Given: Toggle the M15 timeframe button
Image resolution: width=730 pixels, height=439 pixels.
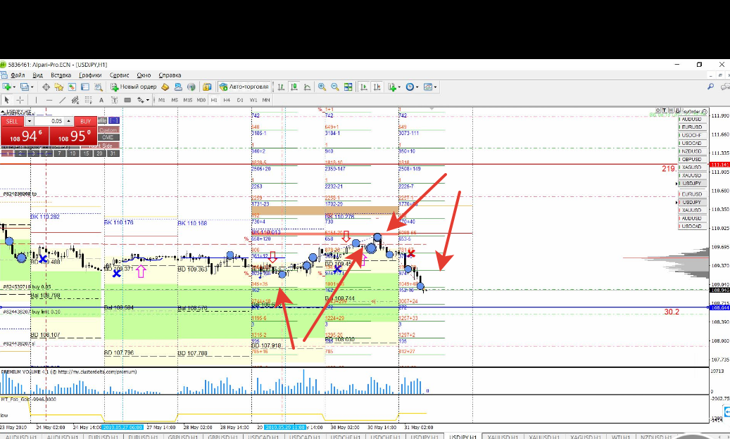Looking at the screenshot, I should click(x=188, y=100).
